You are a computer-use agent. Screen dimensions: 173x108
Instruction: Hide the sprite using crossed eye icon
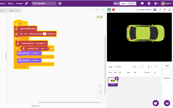120,72
